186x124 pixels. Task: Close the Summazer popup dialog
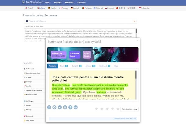click(137, 41)
